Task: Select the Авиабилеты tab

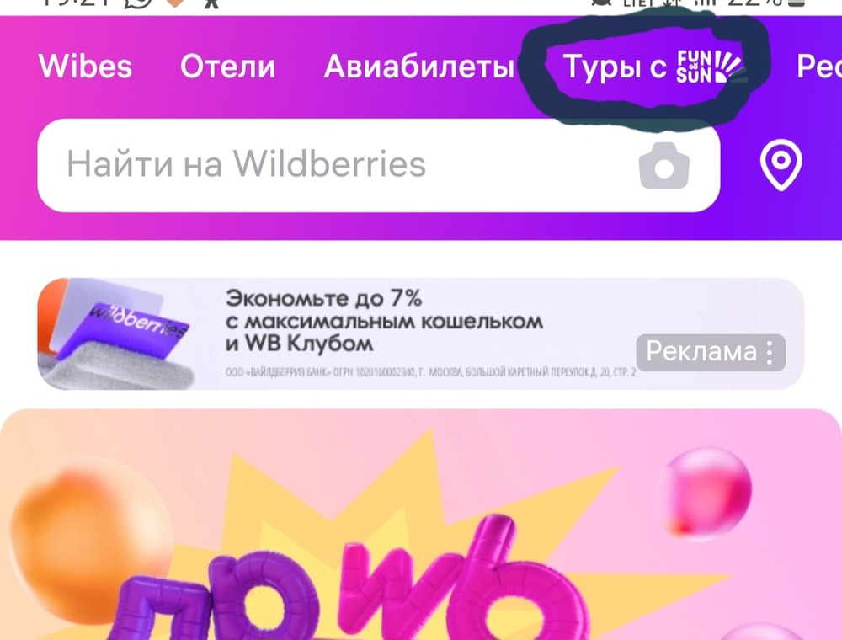Action: click(419, 67)
